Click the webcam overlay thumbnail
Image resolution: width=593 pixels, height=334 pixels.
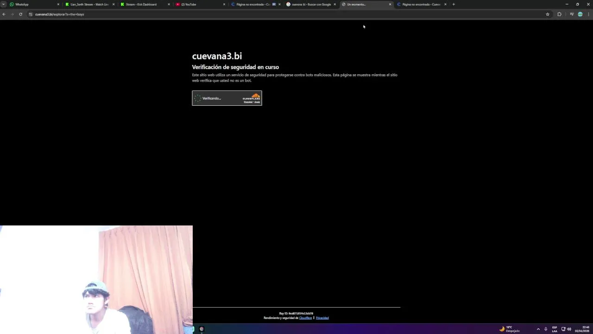click(96, 280)
